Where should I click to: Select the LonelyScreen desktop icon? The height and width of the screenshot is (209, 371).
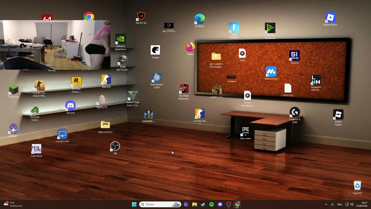pyautogui.click(x=62, y=136)
